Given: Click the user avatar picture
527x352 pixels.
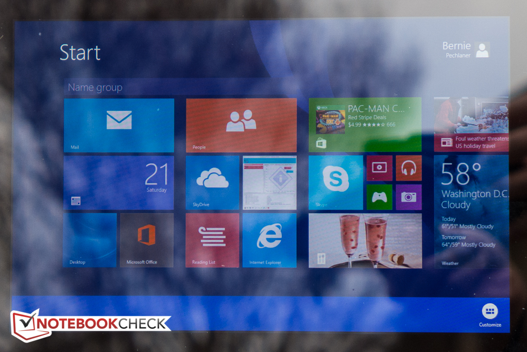Looking at the screenshot, I should pos(482,50).
